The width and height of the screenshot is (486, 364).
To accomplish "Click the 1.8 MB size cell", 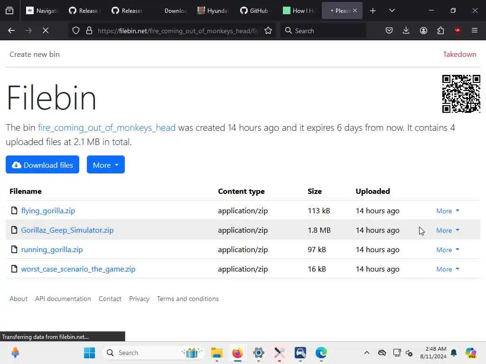I will tap(319, 230).
